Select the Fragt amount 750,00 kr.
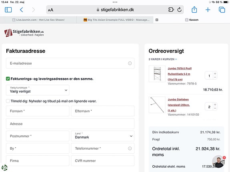Image resolution: width=230 pixels, height=172 pixels. pos(214,139)
